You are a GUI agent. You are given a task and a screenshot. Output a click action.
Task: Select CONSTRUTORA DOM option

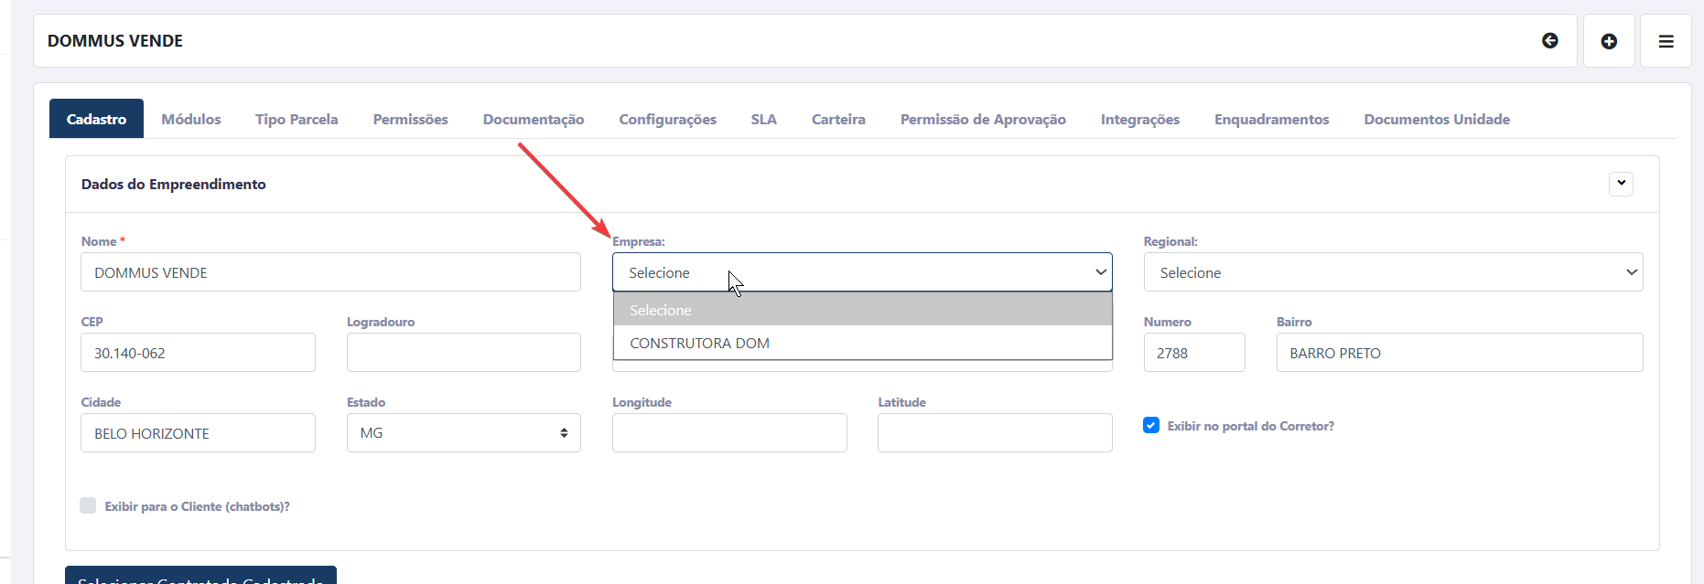(862, 343)
